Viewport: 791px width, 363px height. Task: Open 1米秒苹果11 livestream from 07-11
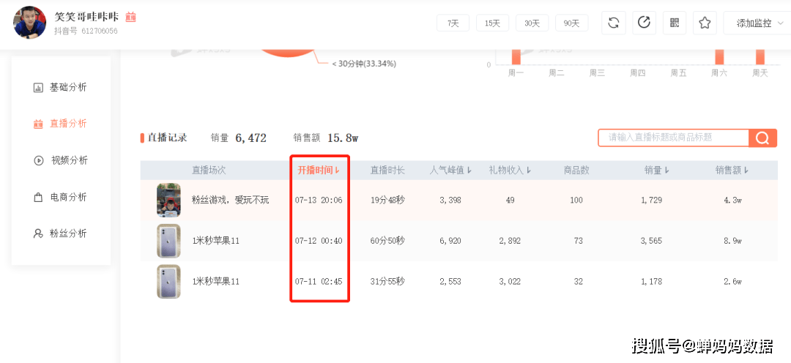click(215, 281)
